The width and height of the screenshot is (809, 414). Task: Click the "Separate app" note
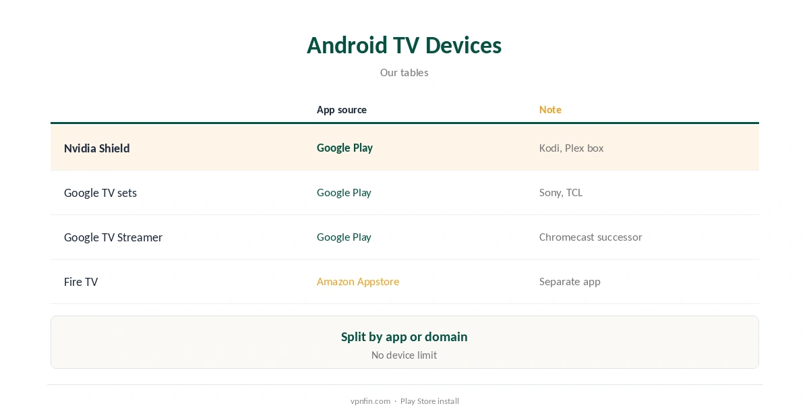tap(570, 281)
